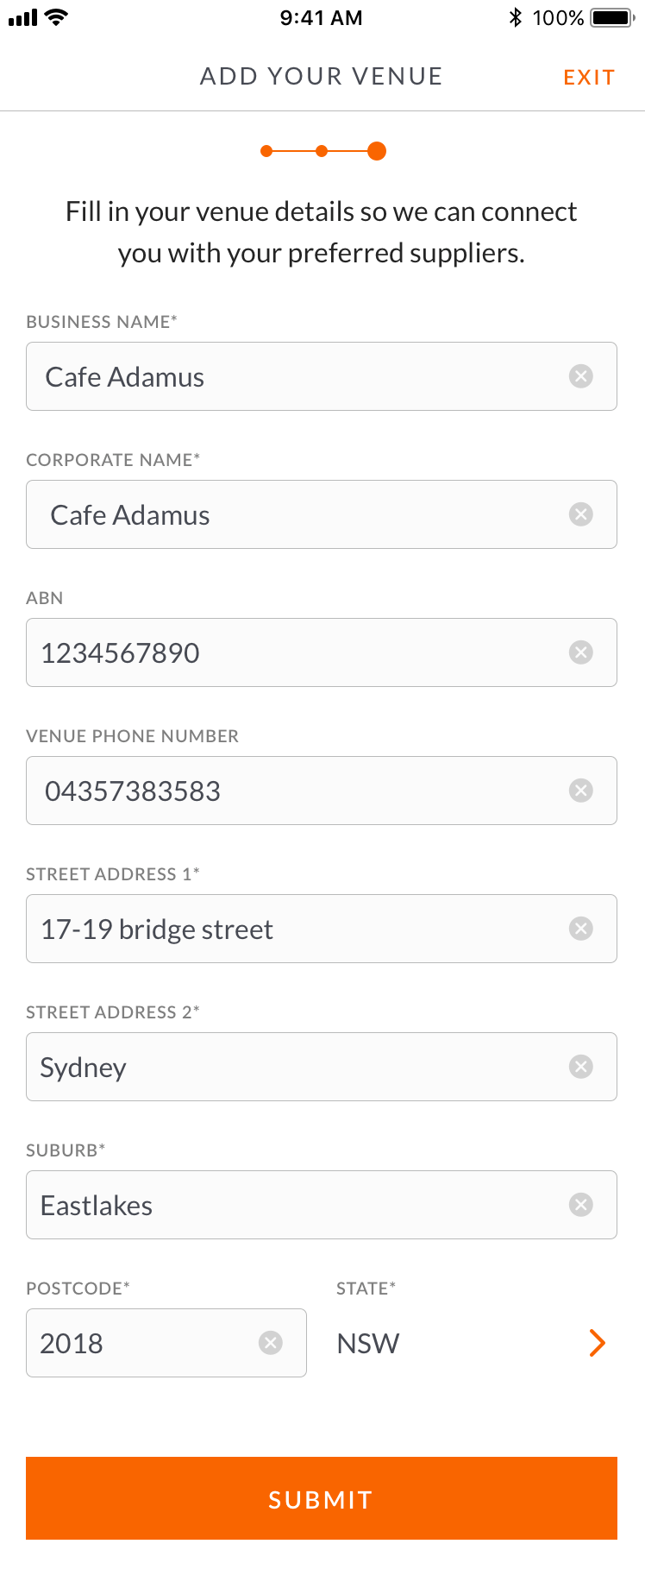Exit the Add Your Venue flow

[x=589, y=78]
